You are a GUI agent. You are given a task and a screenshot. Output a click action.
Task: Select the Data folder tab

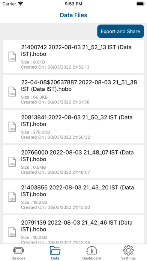[x=55, y=253]
